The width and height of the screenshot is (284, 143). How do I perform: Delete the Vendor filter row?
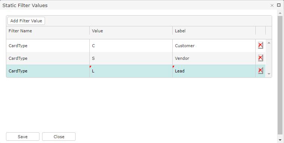(261, 58)
